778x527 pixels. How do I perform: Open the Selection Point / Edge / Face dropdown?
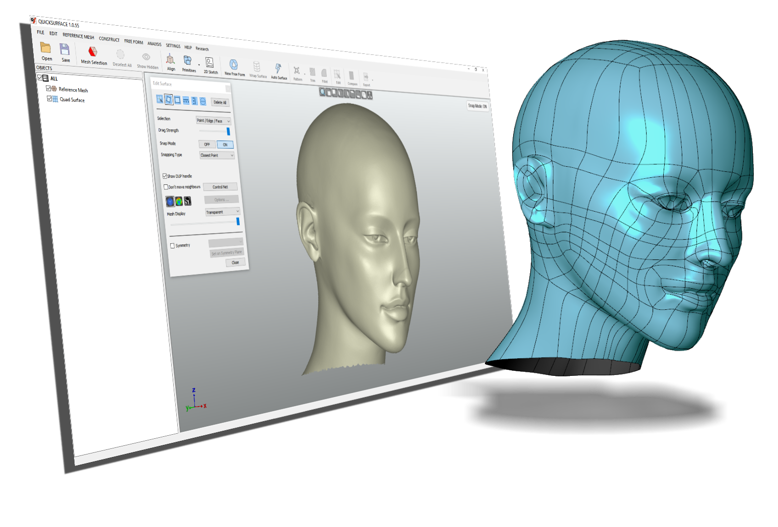pyautogui.click(x=213, y=121)
